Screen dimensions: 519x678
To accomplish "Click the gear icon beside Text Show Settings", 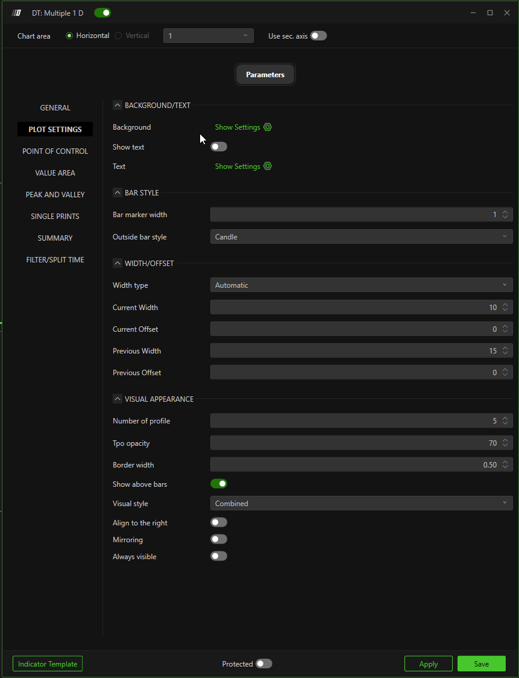I will click(x=268, y=166).
